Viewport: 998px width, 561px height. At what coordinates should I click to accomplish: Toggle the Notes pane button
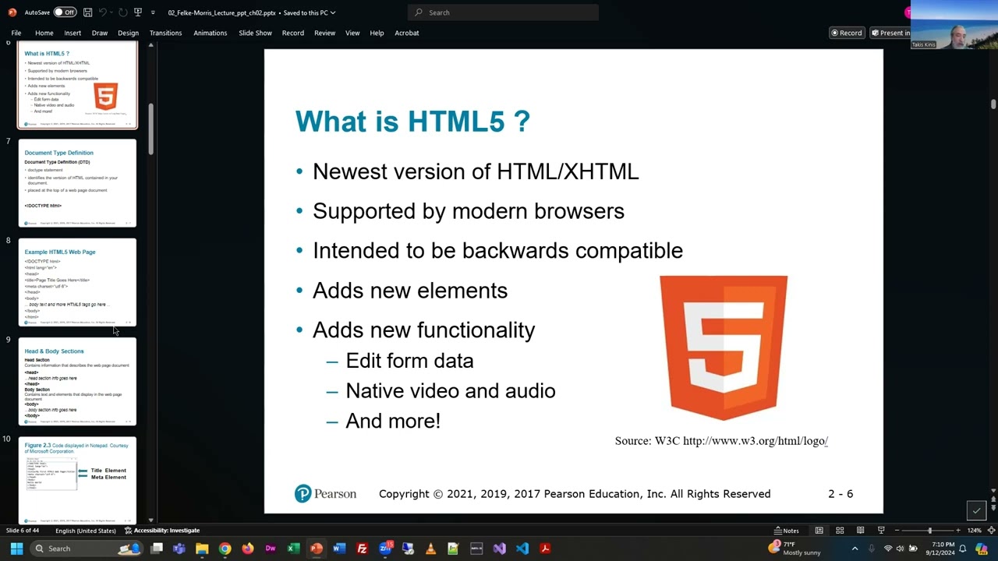(x=787, y=531)
